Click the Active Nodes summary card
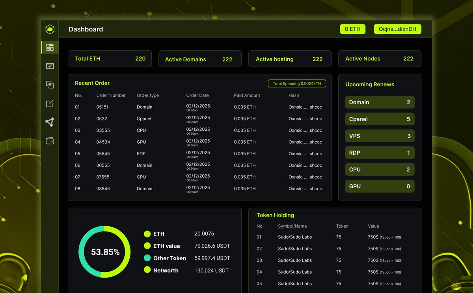The width and height of the screenshot is (473, 293). 380,58
